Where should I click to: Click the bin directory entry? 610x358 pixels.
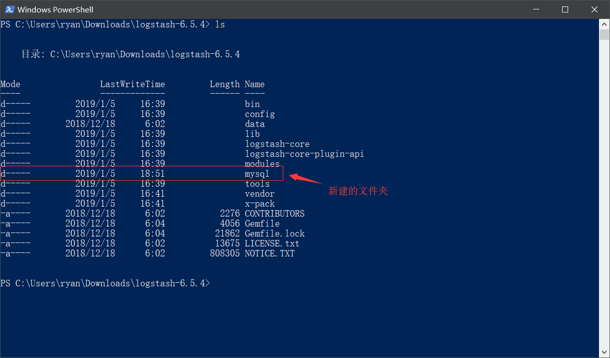[252, 104]
